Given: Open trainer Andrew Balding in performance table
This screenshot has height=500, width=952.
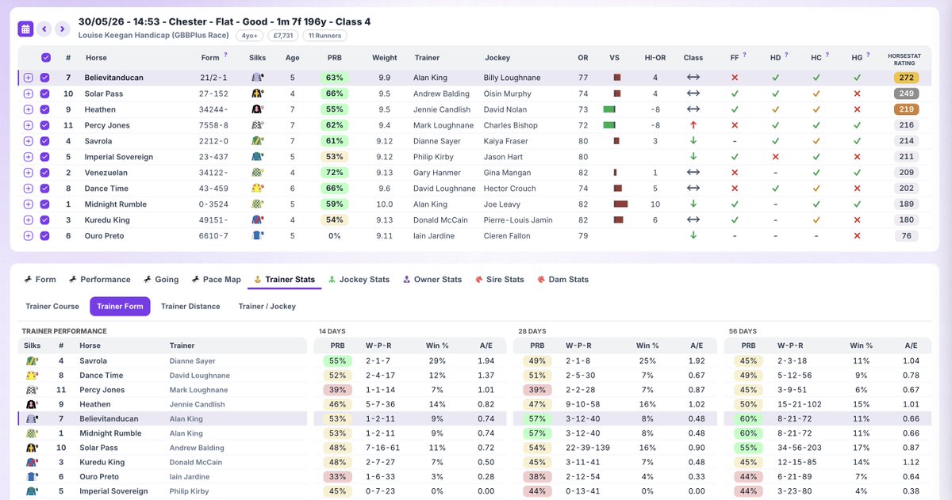Looking at the screenshot, I should tap(198, 448).
